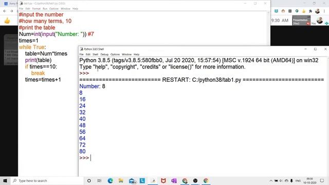This screenshot has height=185, width=329.
Task: Click the teal extension icon in Chrome toolbar
Action: coord(277,11)
